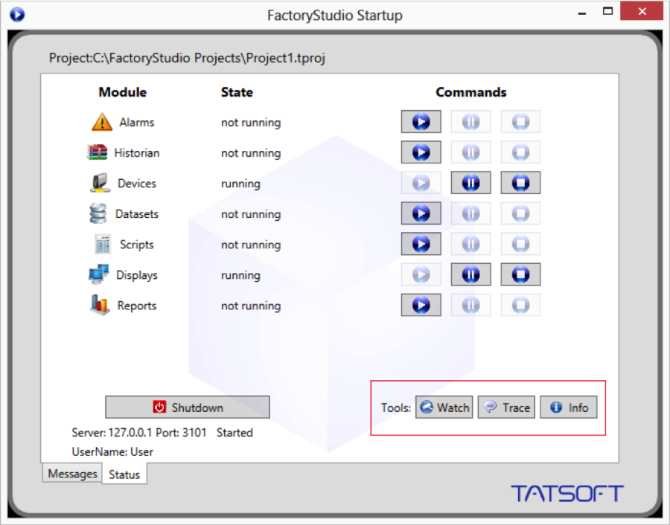The width and height of the screenshot is (670, 525).
Task: Start the Alarms module
Action: pyautogui.click(x=421, y=122)
